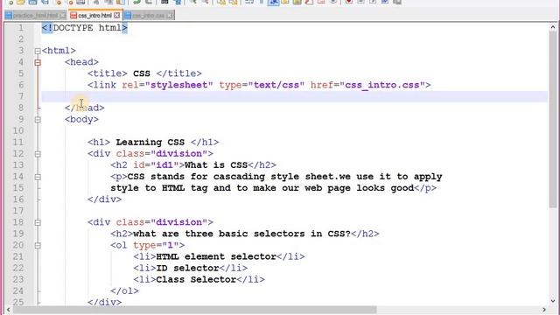Collapse the first division div on line 12
This screenshot has width=560, height=315.
click(x=38, y=154)
